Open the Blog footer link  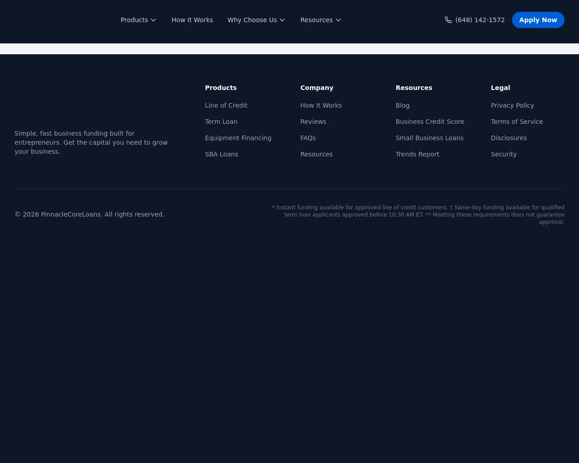[x=403, y=105]
